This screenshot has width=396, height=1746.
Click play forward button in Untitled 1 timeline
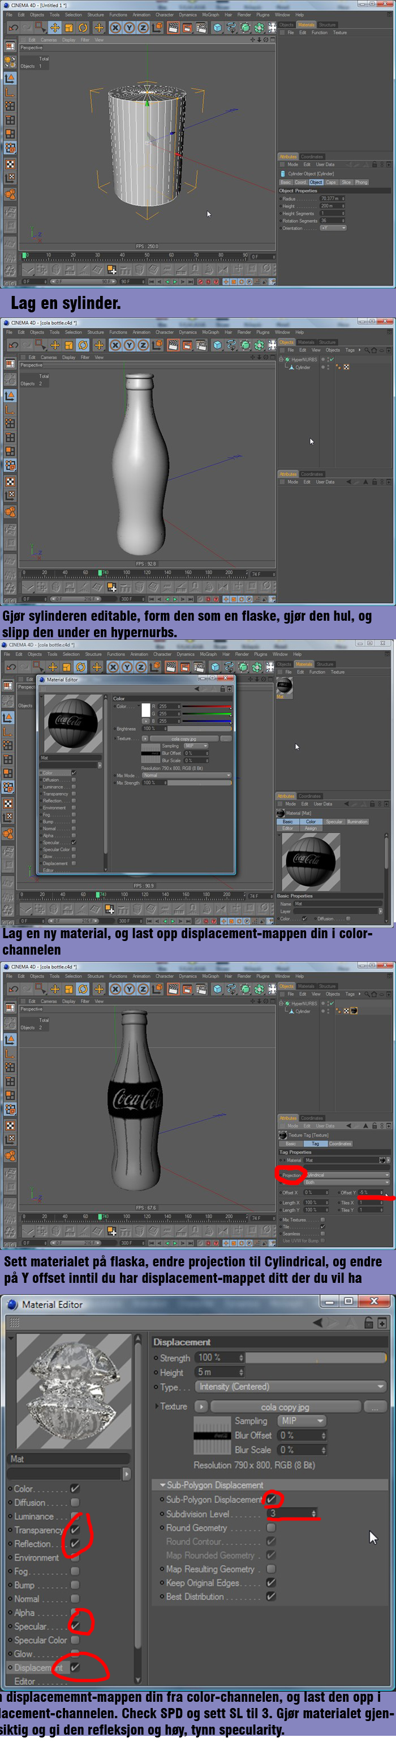click(175, 281)
